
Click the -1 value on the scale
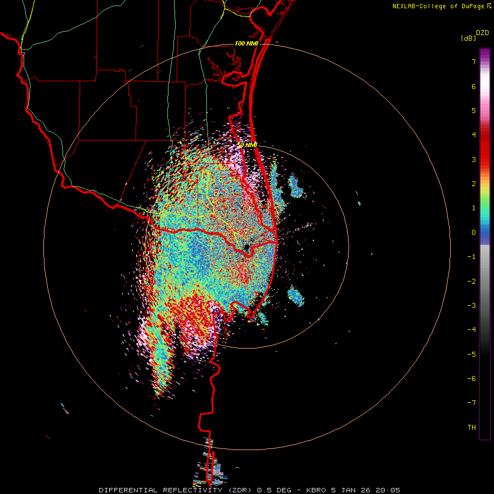pos(471,257)
